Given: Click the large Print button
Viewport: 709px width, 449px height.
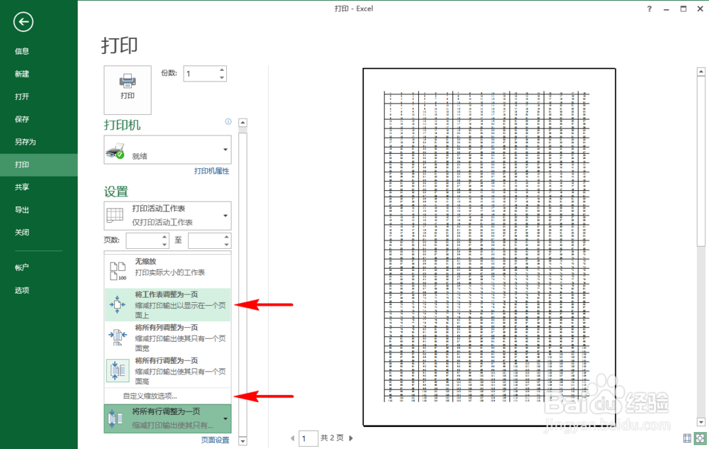Looking at the screenshot, I should coord(128,89).
